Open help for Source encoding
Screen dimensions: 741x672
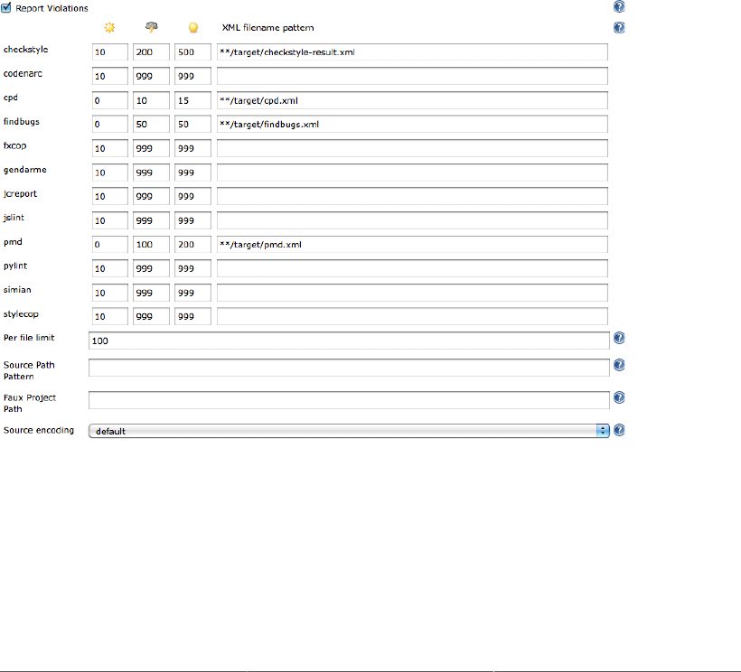tap(619, 430)
